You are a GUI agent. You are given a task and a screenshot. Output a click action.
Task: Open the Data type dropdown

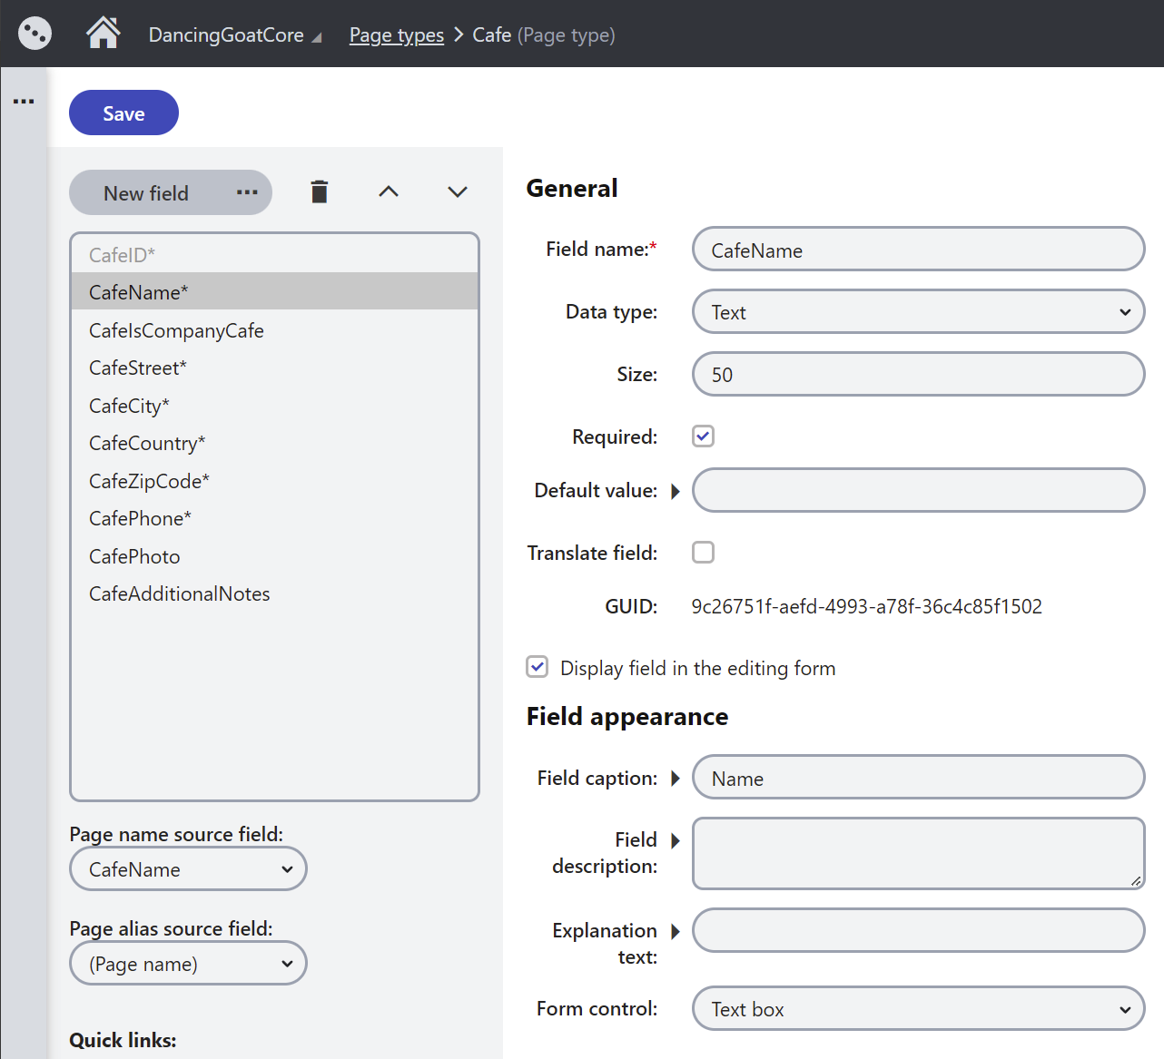point(918,312)
